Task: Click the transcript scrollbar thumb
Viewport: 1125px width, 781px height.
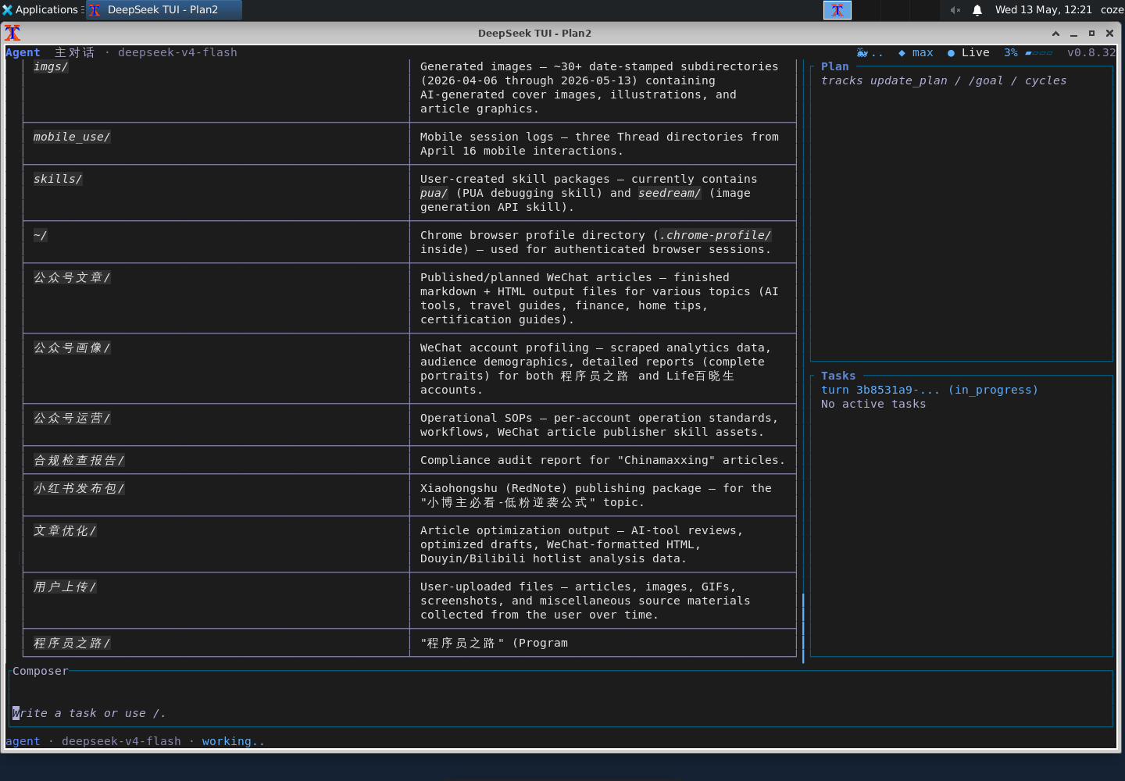Action: (803, 628)
